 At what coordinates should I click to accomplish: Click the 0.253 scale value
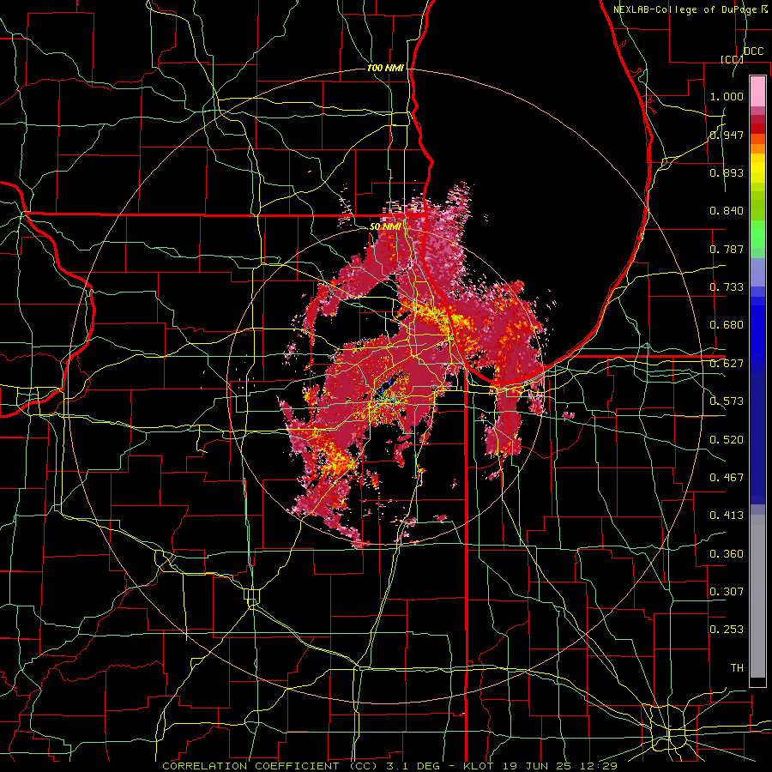(727, 630)
